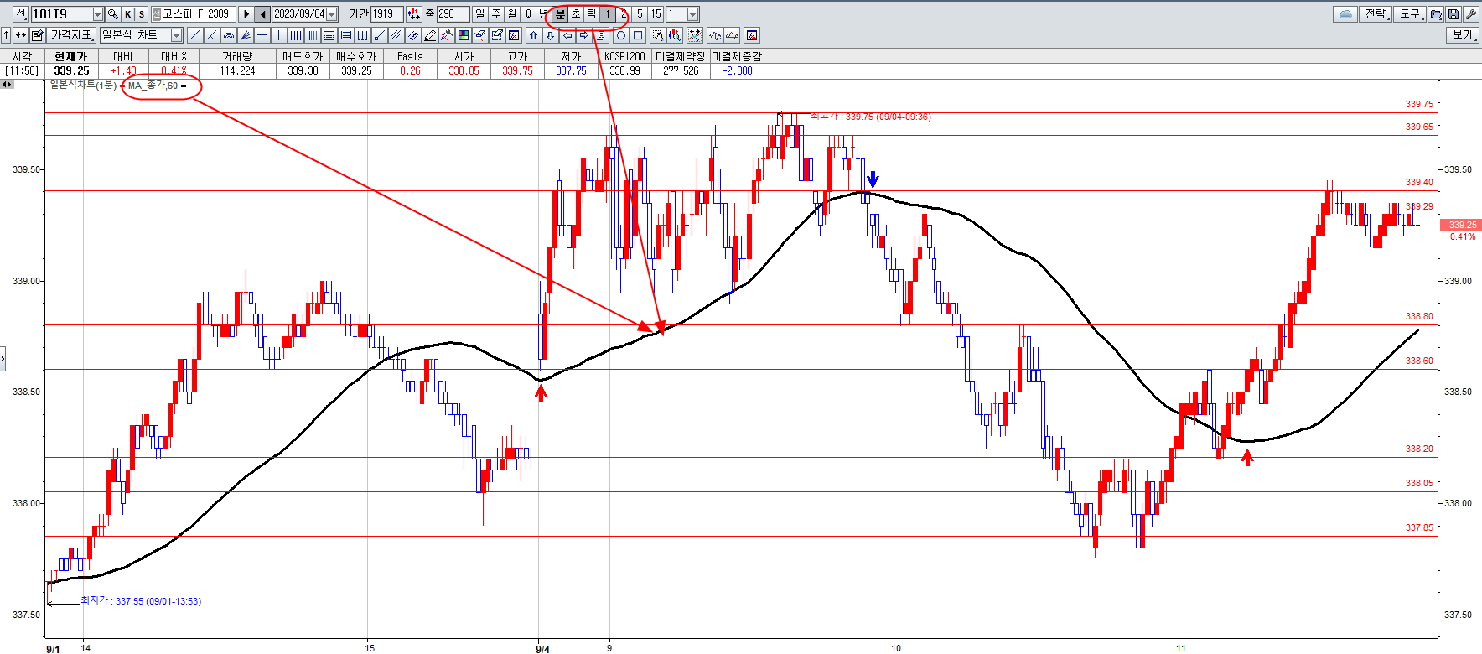Open the 도구 tools menu

1410,14
